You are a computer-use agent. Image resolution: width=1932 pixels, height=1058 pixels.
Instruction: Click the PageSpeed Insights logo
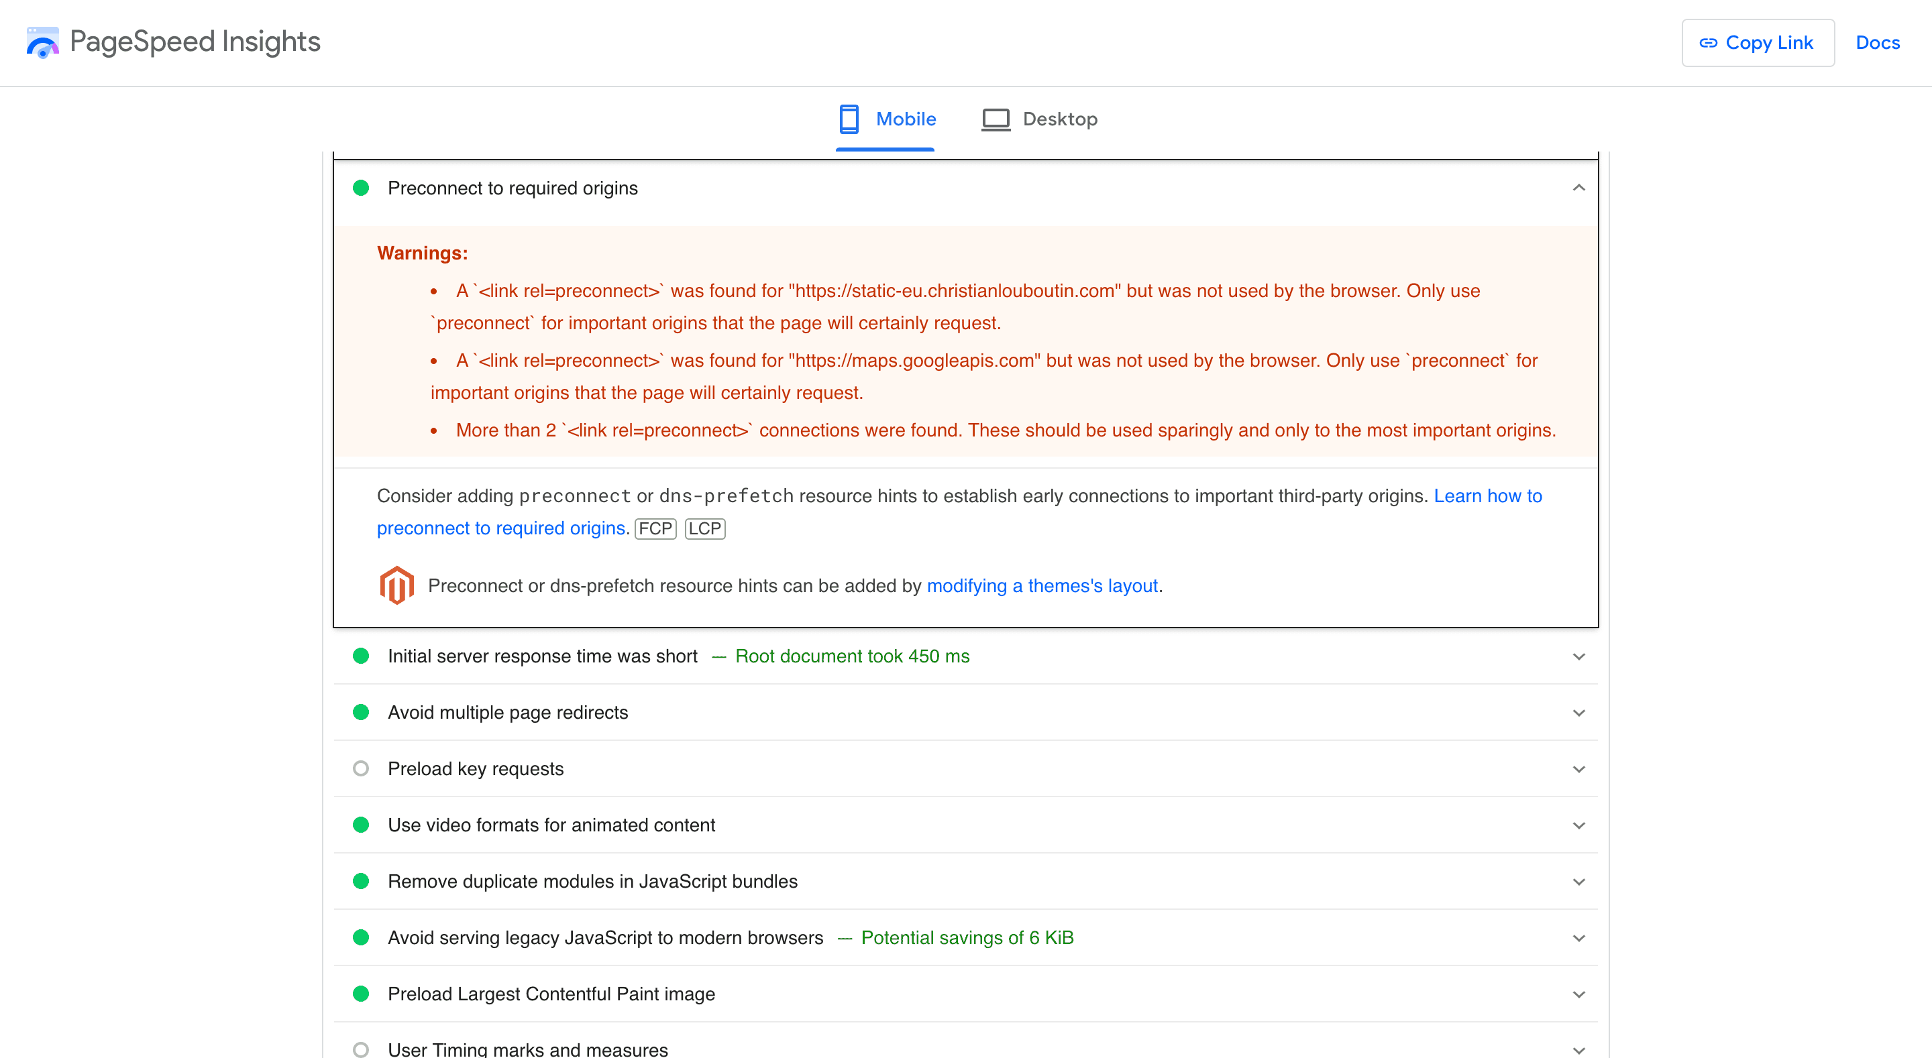tap(43, 43)
